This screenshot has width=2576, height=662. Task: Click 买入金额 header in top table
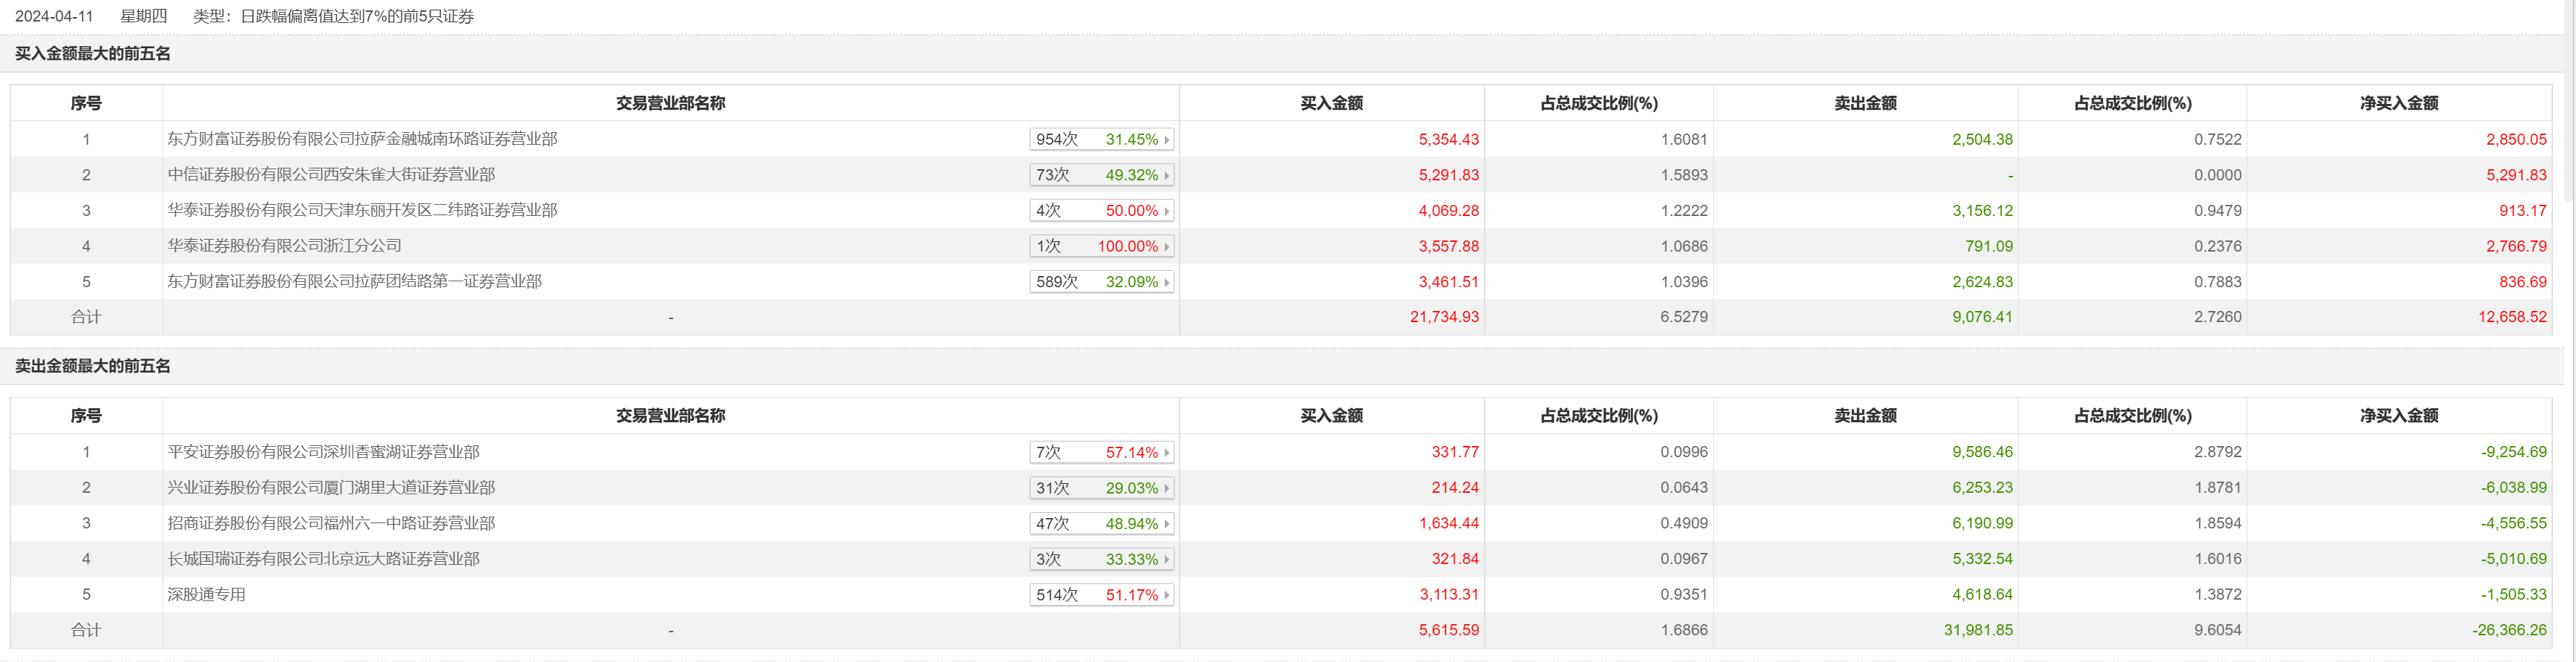coord(1331,103)
